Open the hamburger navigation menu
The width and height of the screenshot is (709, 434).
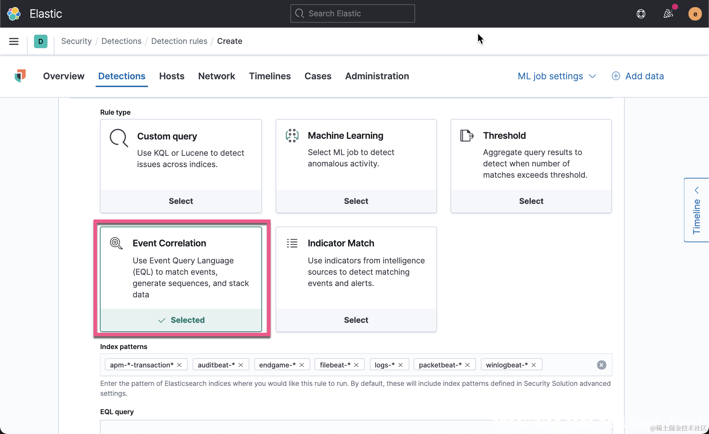[x=14, y=41]
